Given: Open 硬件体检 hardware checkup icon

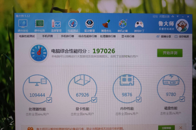Looking at the screenshot, I should pos(23,23).
